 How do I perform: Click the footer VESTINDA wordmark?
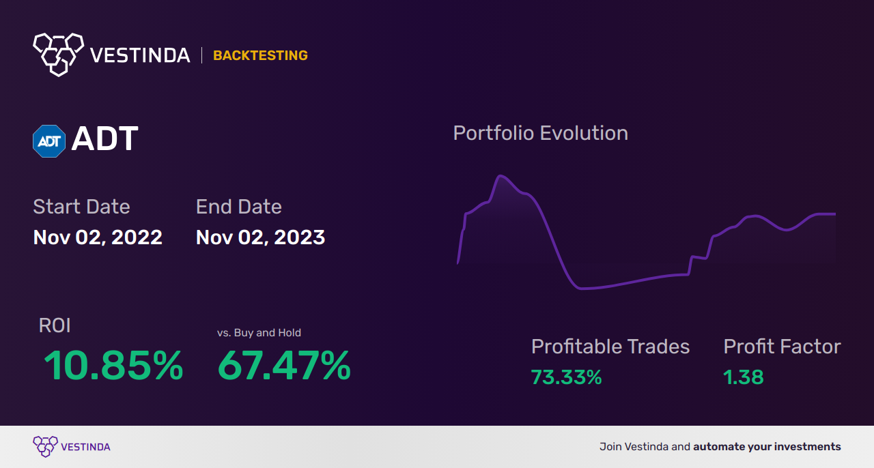[x=85, y=448]
